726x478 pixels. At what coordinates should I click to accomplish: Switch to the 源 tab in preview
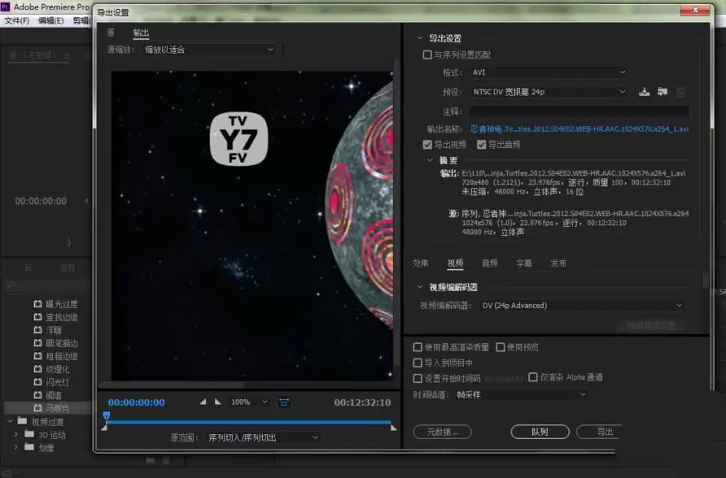tap(110, 33)
